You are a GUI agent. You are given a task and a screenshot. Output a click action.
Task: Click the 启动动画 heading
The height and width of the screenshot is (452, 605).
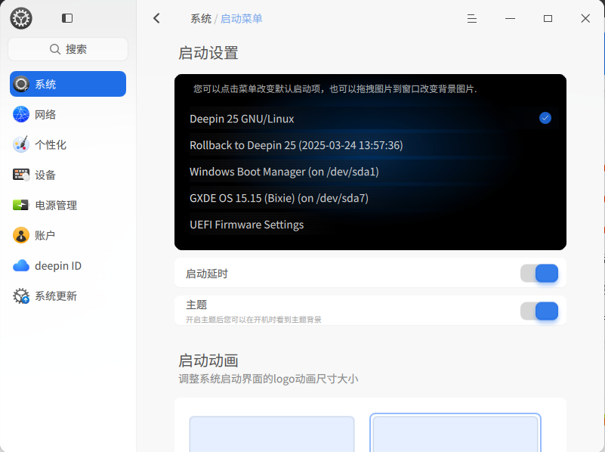(x=208, y=361)
